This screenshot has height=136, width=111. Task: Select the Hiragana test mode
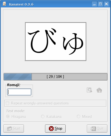tap(8, 117)
